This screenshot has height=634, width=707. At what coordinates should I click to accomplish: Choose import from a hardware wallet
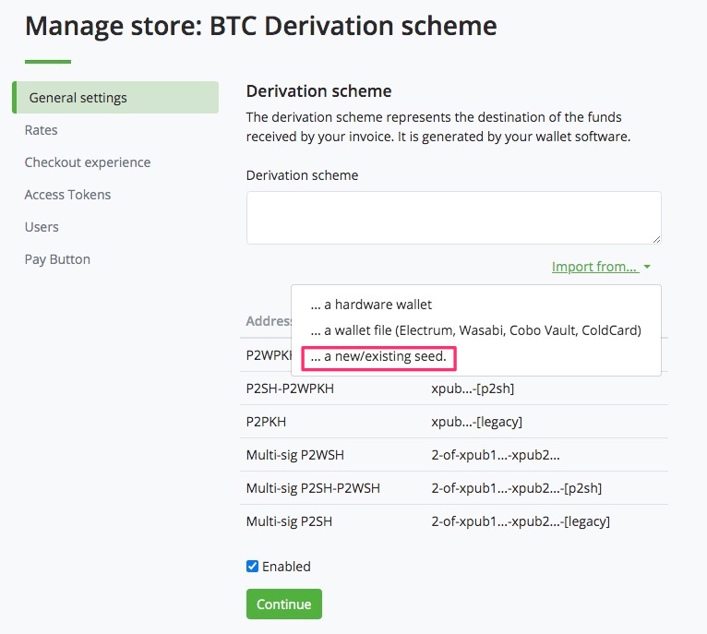(x=371, y=305)
